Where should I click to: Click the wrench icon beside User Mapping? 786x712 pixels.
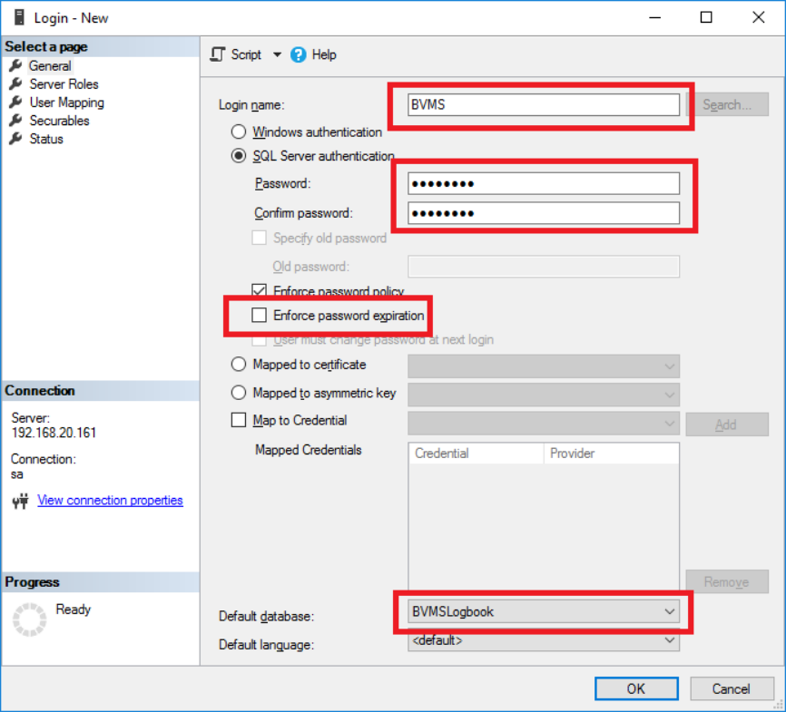point(16,102)
